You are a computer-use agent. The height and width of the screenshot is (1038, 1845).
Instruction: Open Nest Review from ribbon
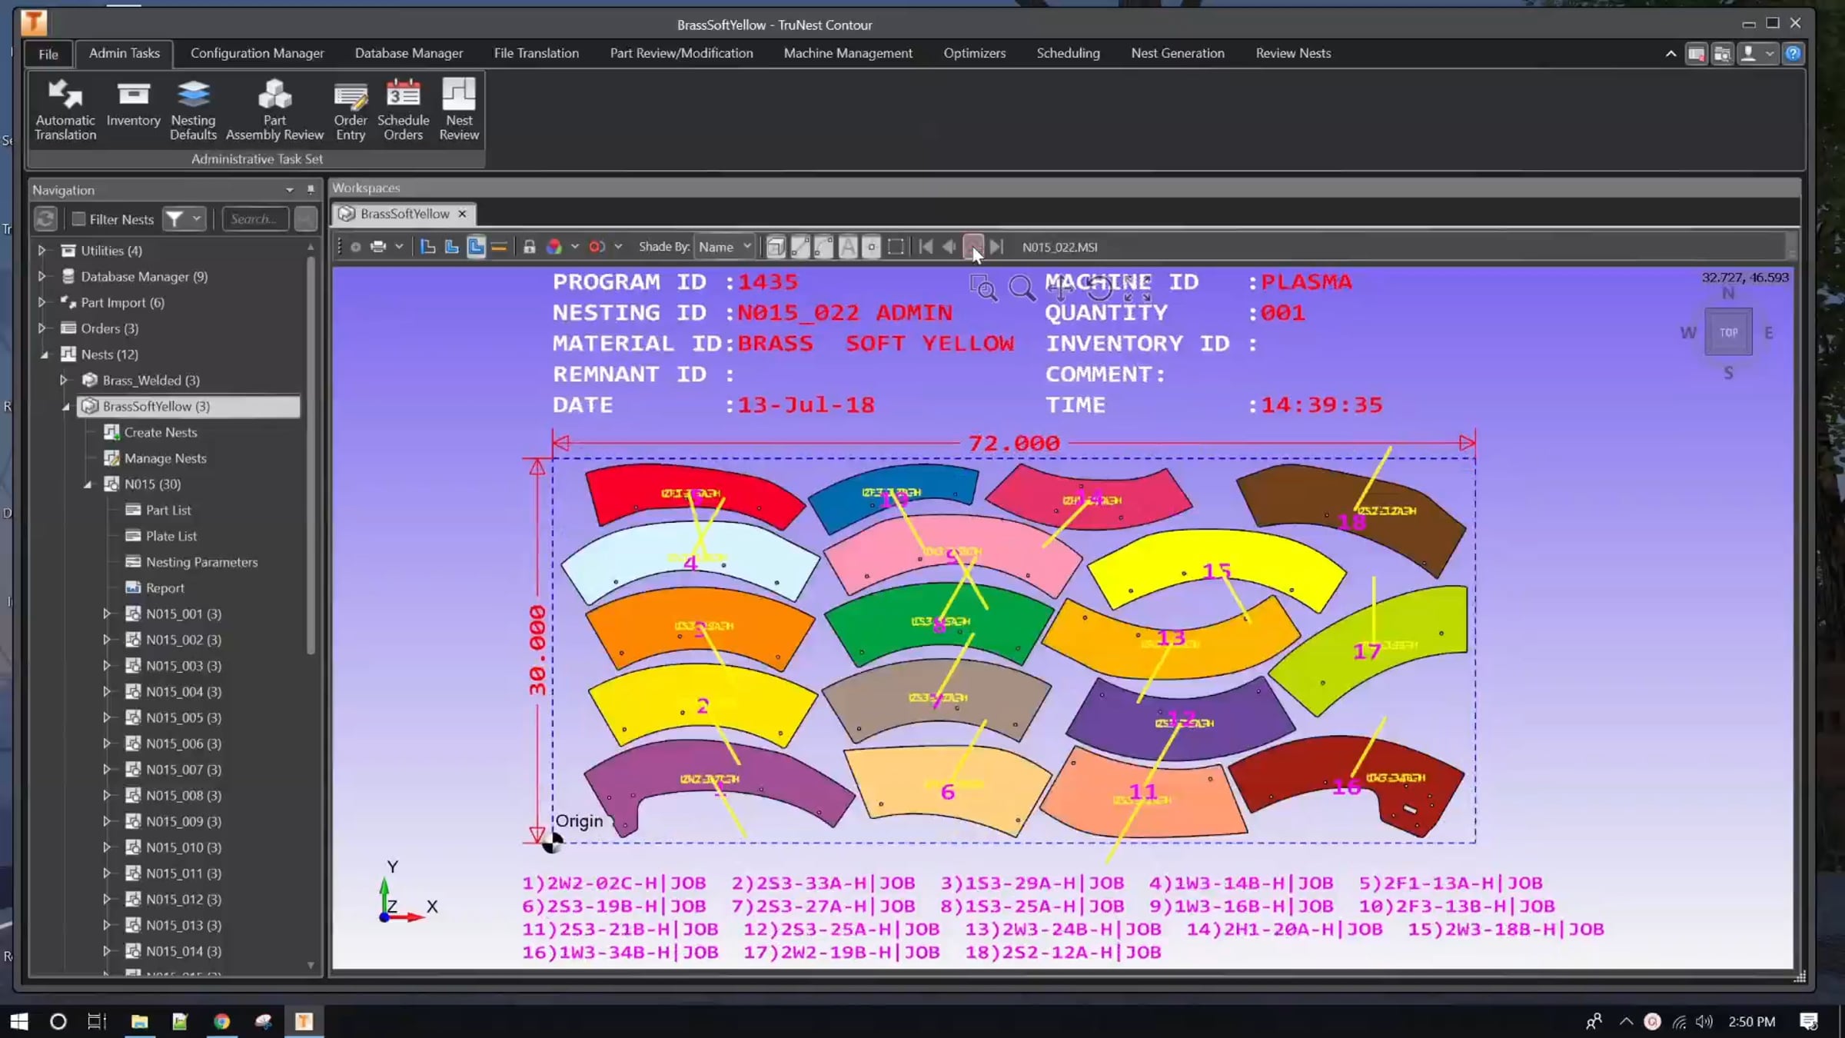tap(459, 109)
